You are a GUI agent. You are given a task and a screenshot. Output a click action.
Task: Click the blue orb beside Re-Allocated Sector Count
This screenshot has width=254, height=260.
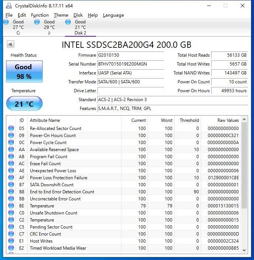(x=11, y=129)
